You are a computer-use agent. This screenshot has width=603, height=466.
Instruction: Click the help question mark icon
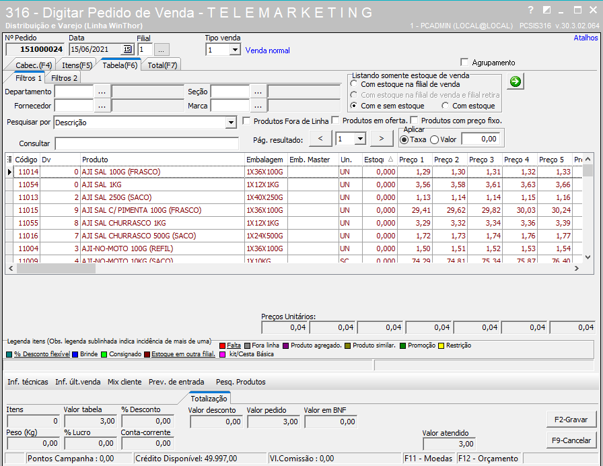(x=530, y=10)
